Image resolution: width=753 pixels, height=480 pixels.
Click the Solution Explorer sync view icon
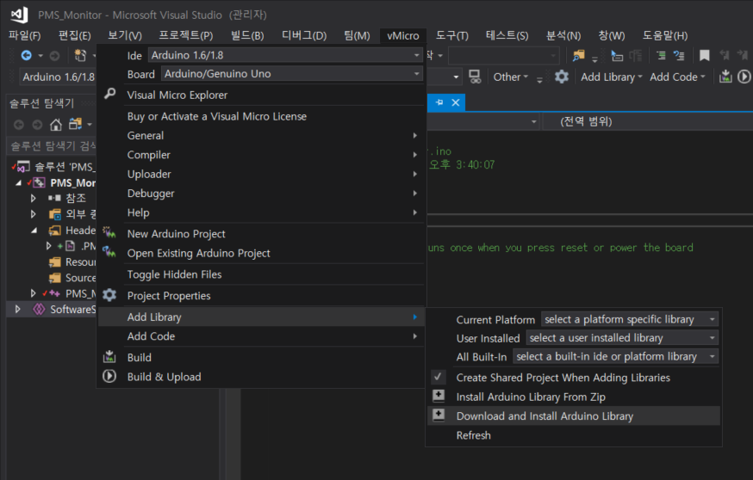[76, 124]
